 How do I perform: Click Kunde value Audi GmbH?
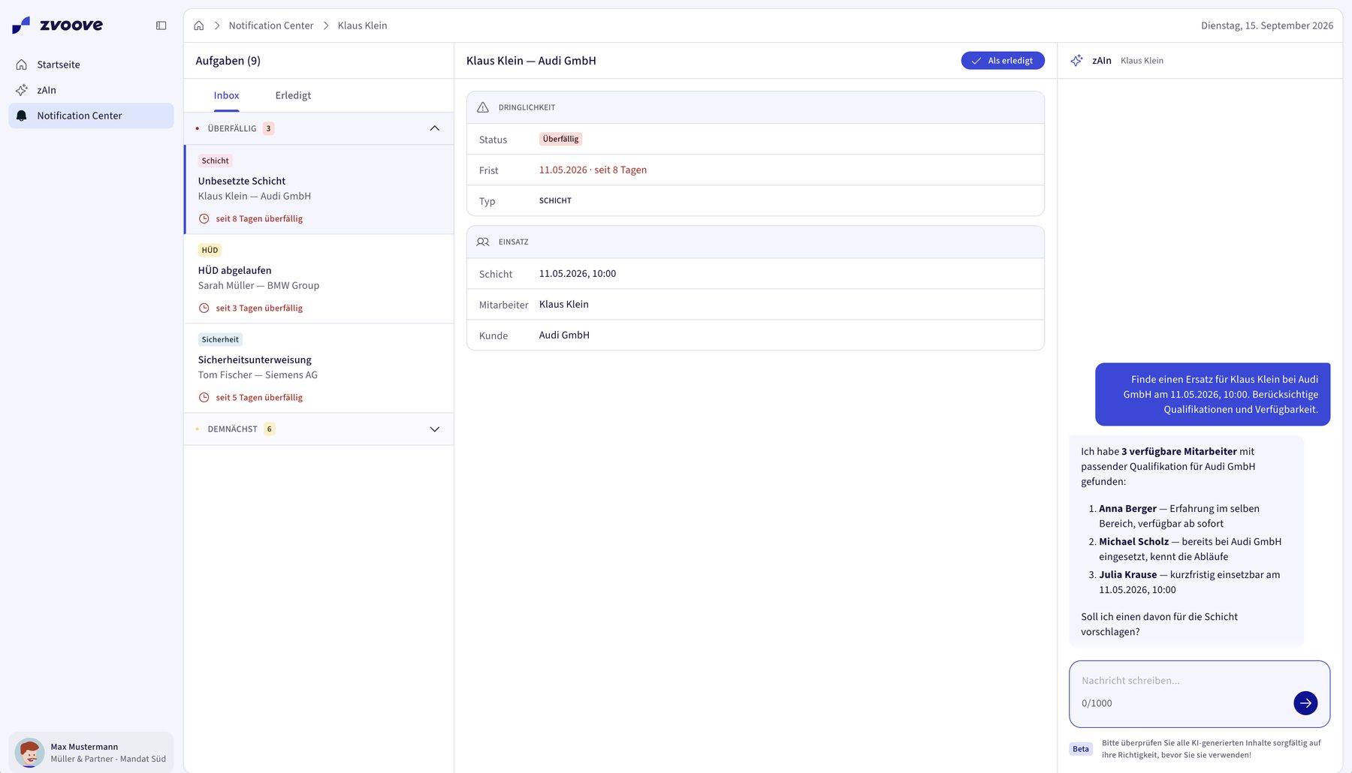tap(564, 335)
